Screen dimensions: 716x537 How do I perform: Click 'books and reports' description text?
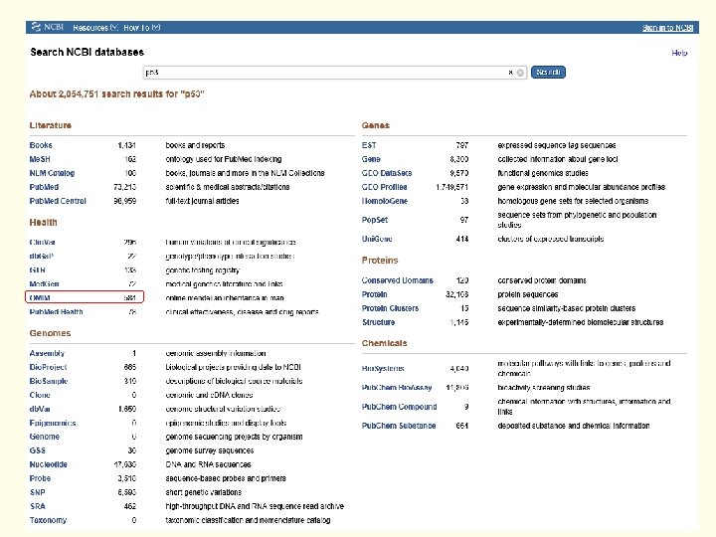[195, 145]
